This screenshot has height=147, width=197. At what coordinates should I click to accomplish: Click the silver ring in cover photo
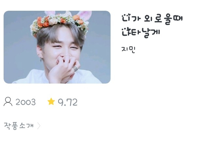tap(75, 69)
